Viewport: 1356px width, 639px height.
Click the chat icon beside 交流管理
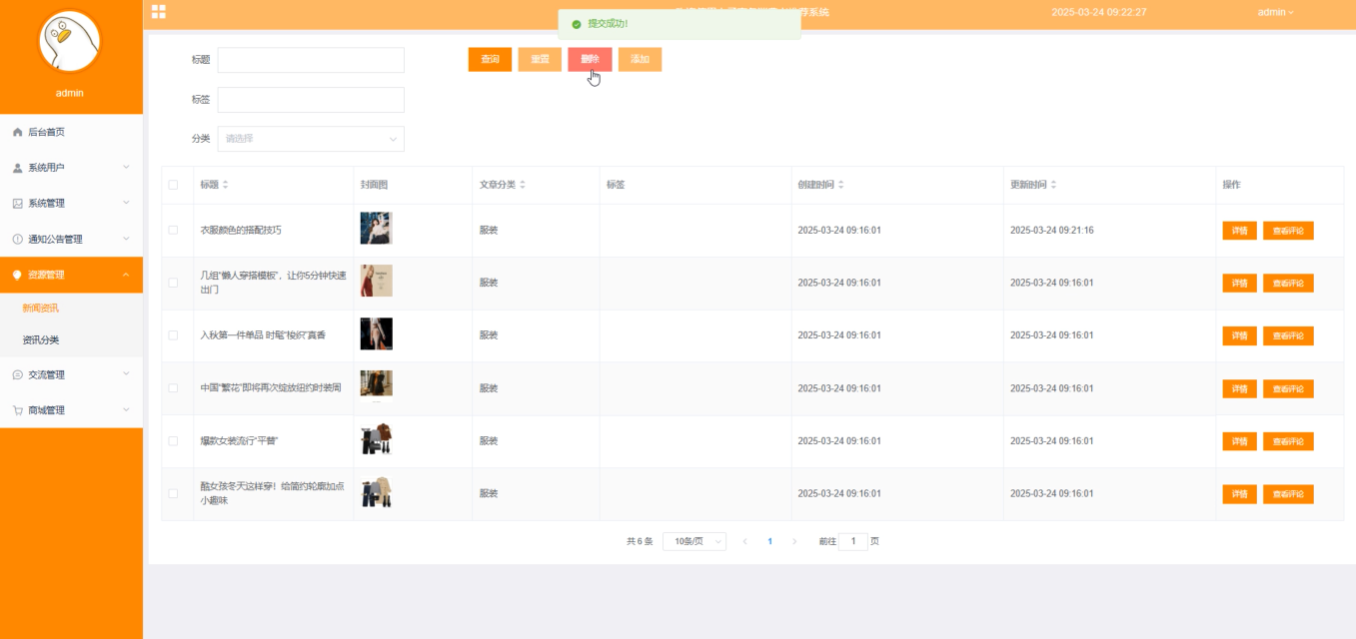pyautogui.click(x=18, y=374)
